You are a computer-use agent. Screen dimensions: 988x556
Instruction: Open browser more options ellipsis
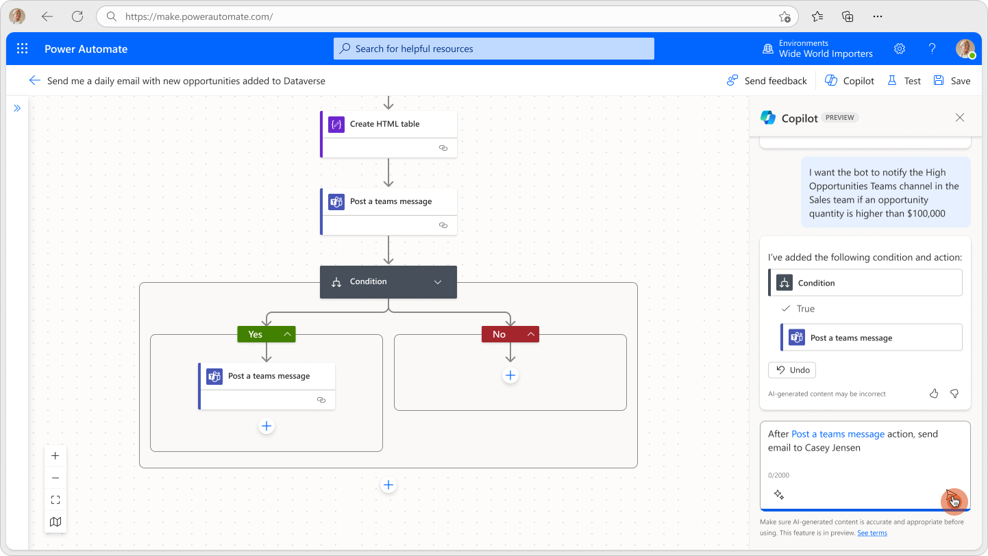tap(878, 16)
